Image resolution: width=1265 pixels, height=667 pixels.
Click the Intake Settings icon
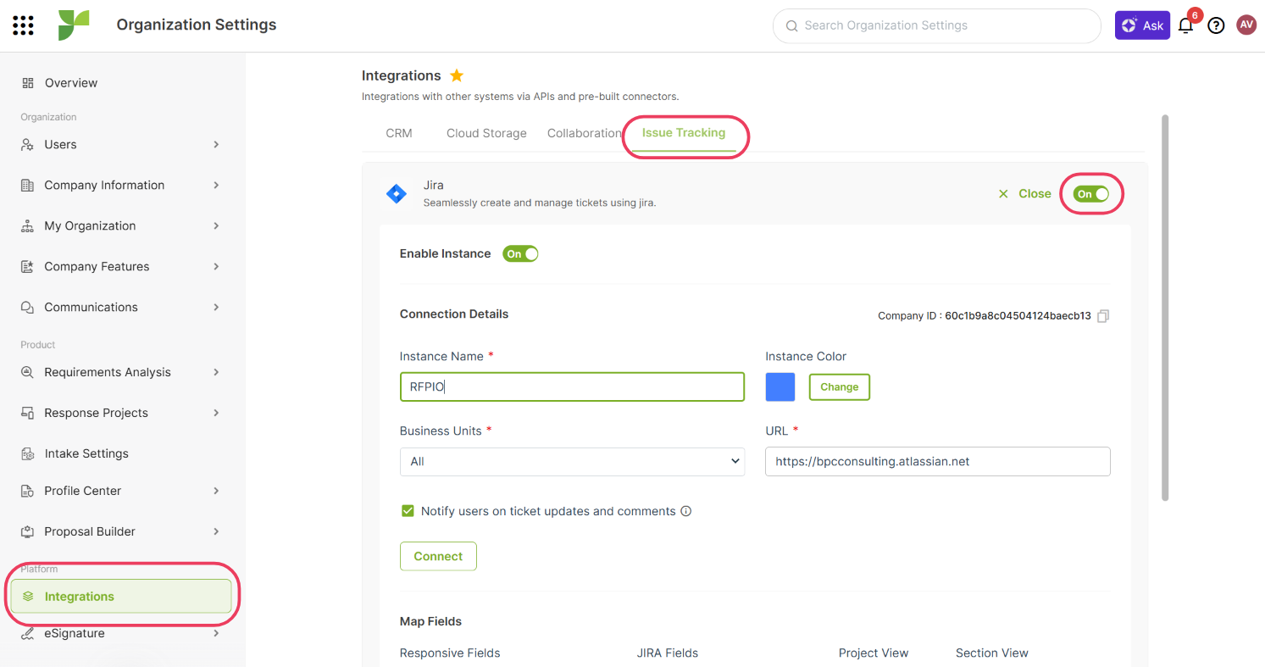click(27, 454)
